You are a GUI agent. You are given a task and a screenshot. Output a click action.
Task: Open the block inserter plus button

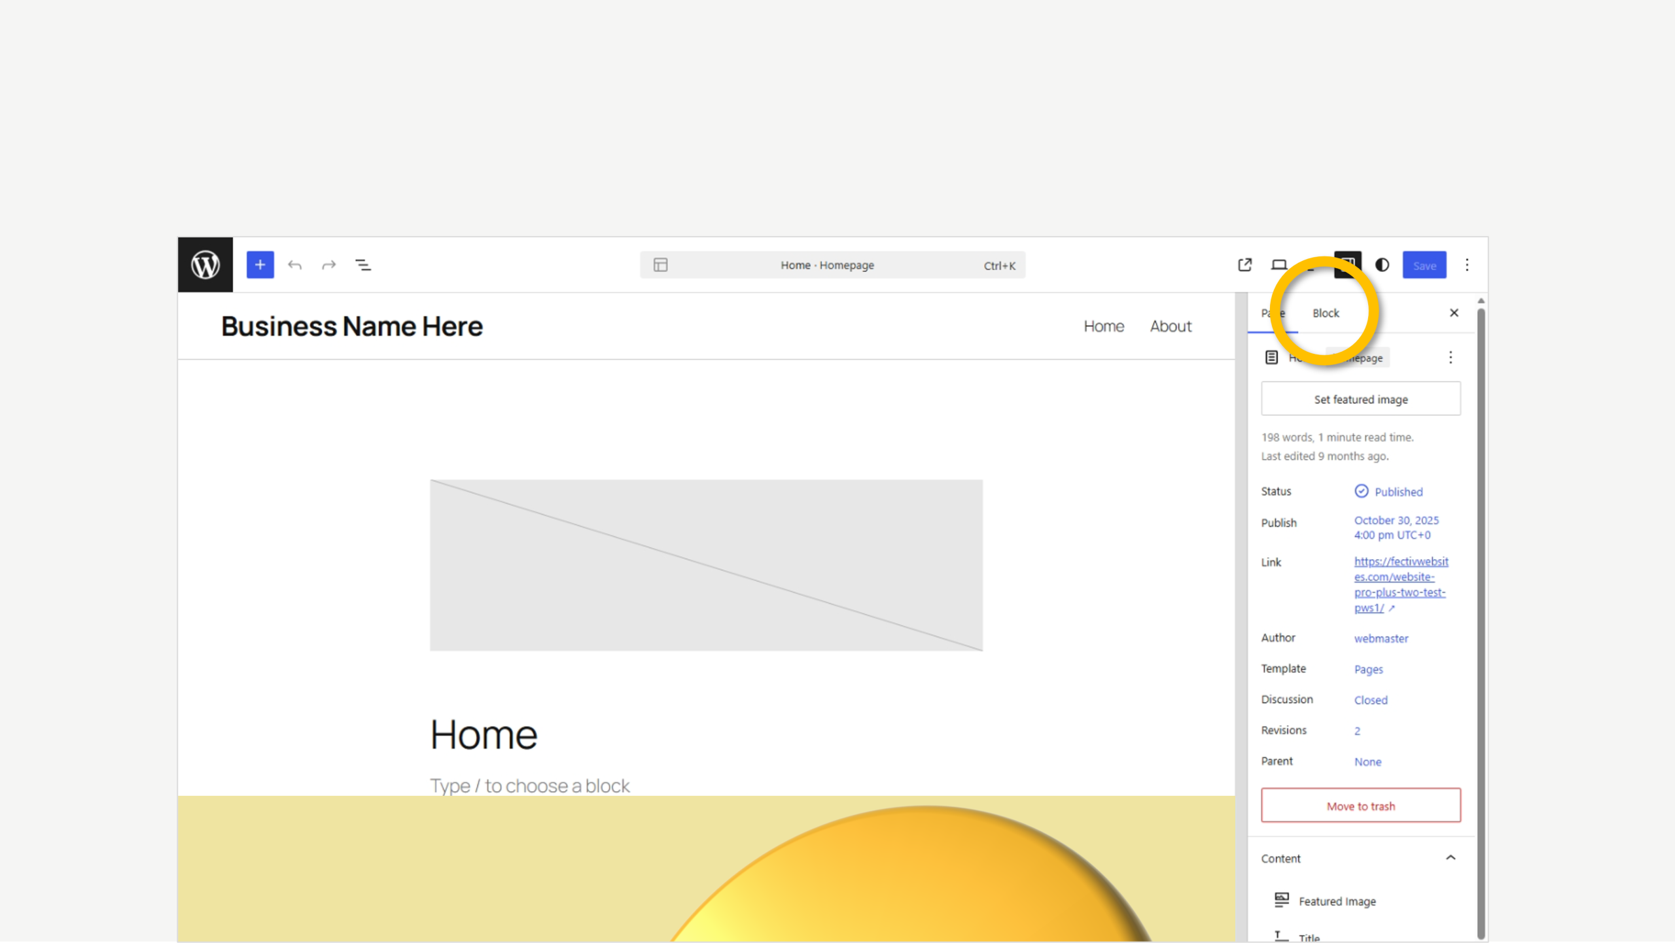pyautogui.click(x=260, y=265)
